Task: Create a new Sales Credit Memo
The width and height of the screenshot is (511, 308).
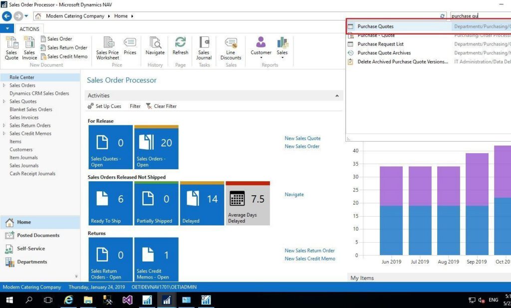Action: click(64, 56)
